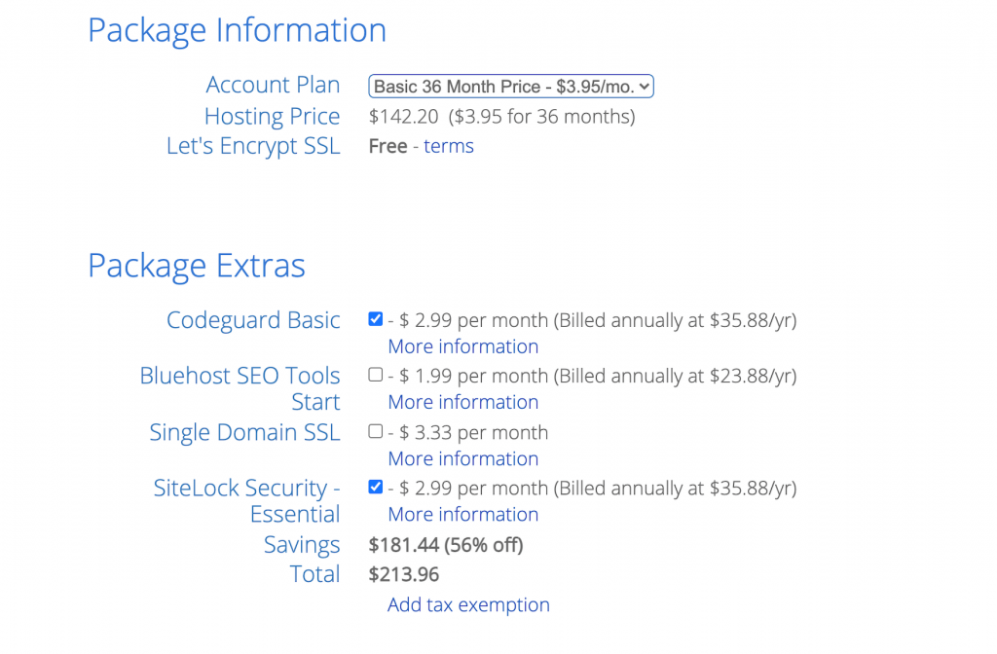Click the Let's Encrypt SSL label

(x=253, y=146)
